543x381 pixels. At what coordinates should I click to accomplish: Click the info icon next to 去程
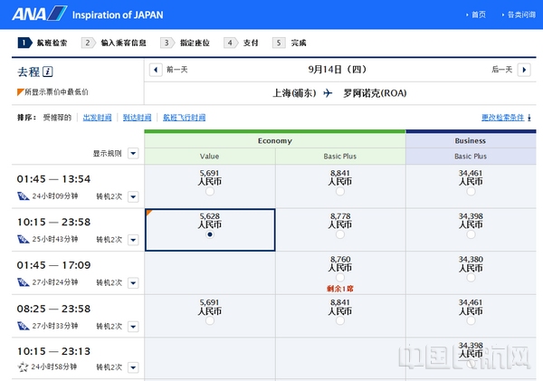[48, 72]
